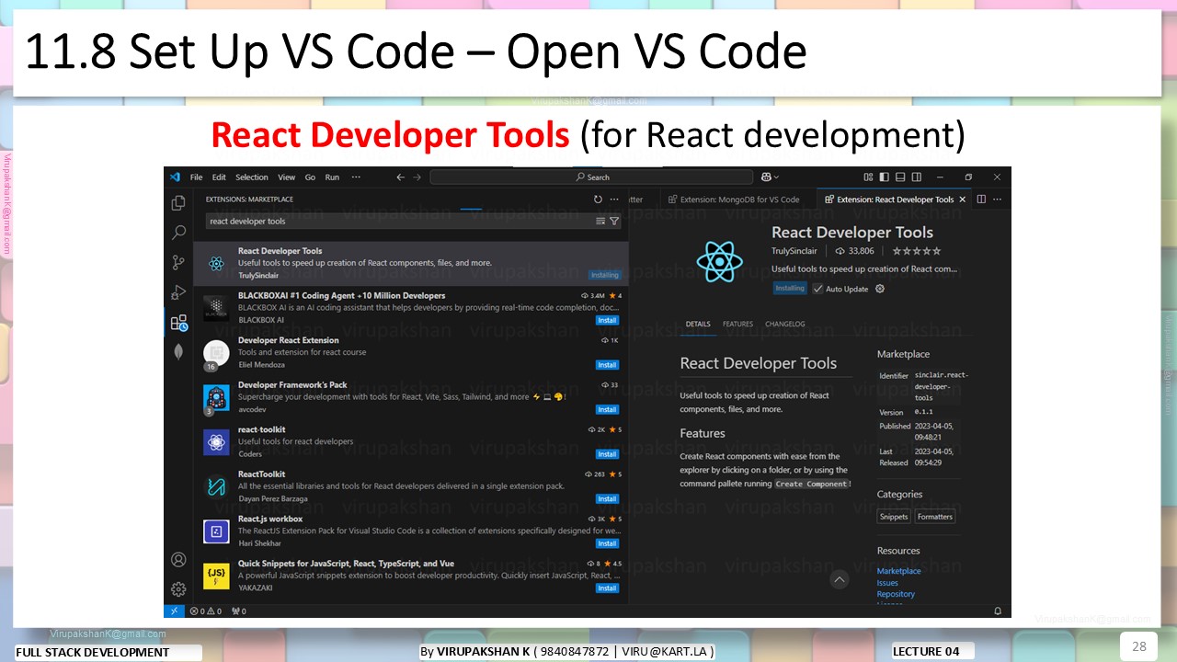Install react-toolkit extension
The height and width of the screenshot is (662, 1177).
607,454
